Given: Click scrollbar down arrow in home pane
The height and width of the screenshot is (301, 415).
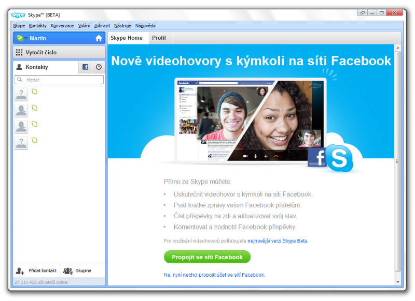Looking at the screenshot, I should coord(397,282).
